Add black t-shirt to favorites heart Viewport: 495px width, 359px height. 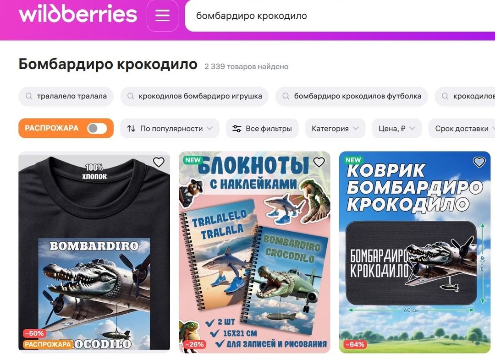coord(159,162)
